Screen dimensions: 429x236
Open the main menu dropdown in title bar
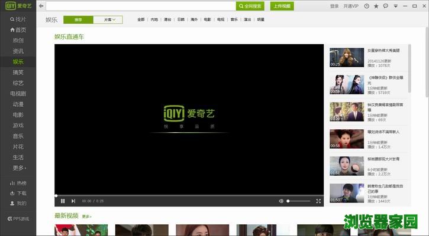[x=395, y=6]
